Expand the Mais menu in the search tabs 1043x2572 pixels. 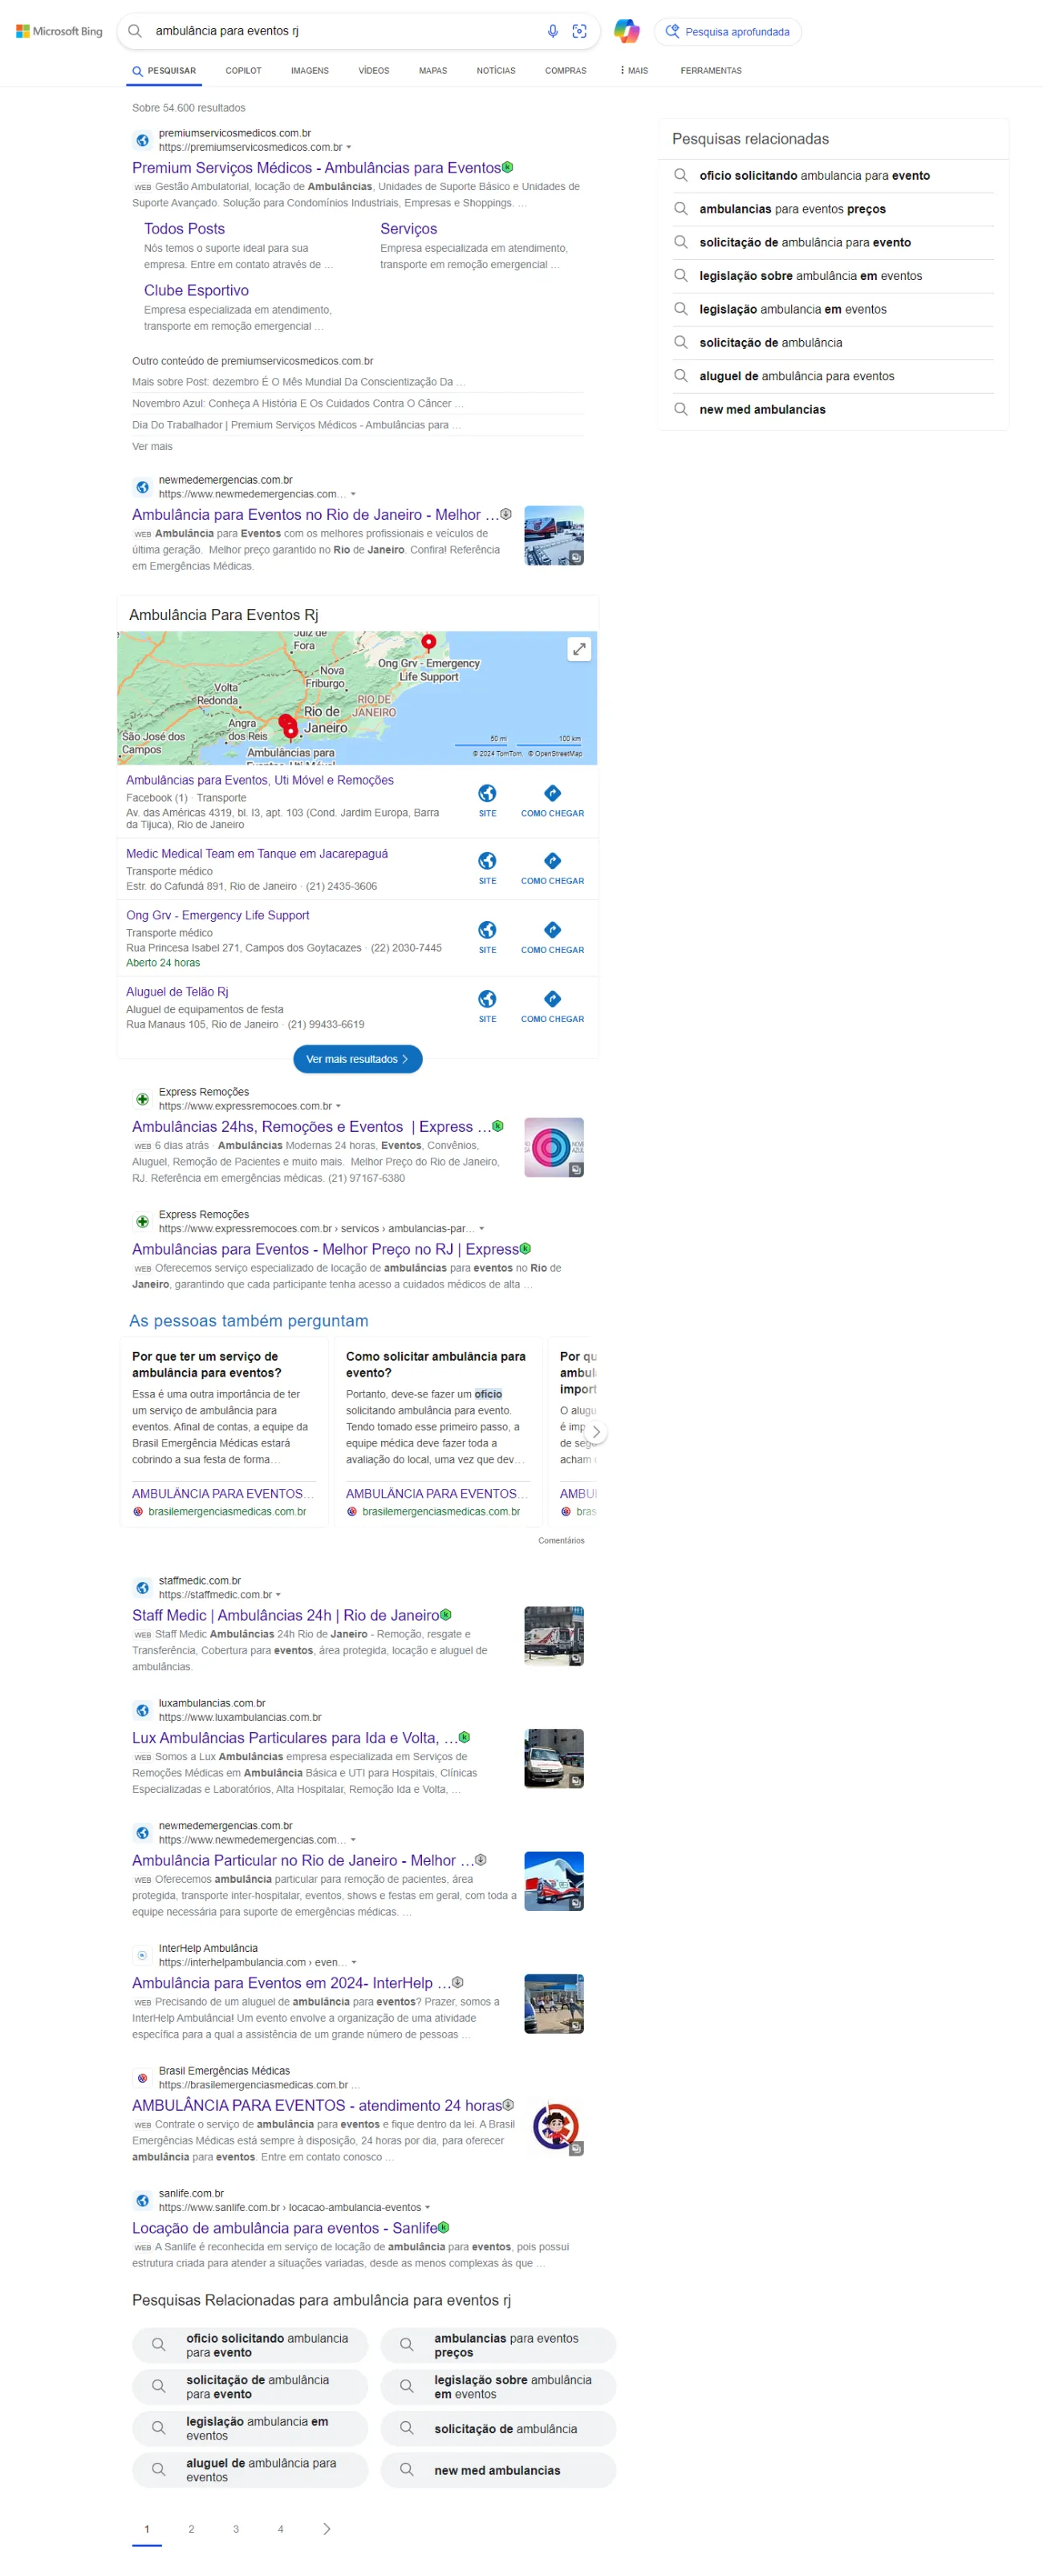633,71
